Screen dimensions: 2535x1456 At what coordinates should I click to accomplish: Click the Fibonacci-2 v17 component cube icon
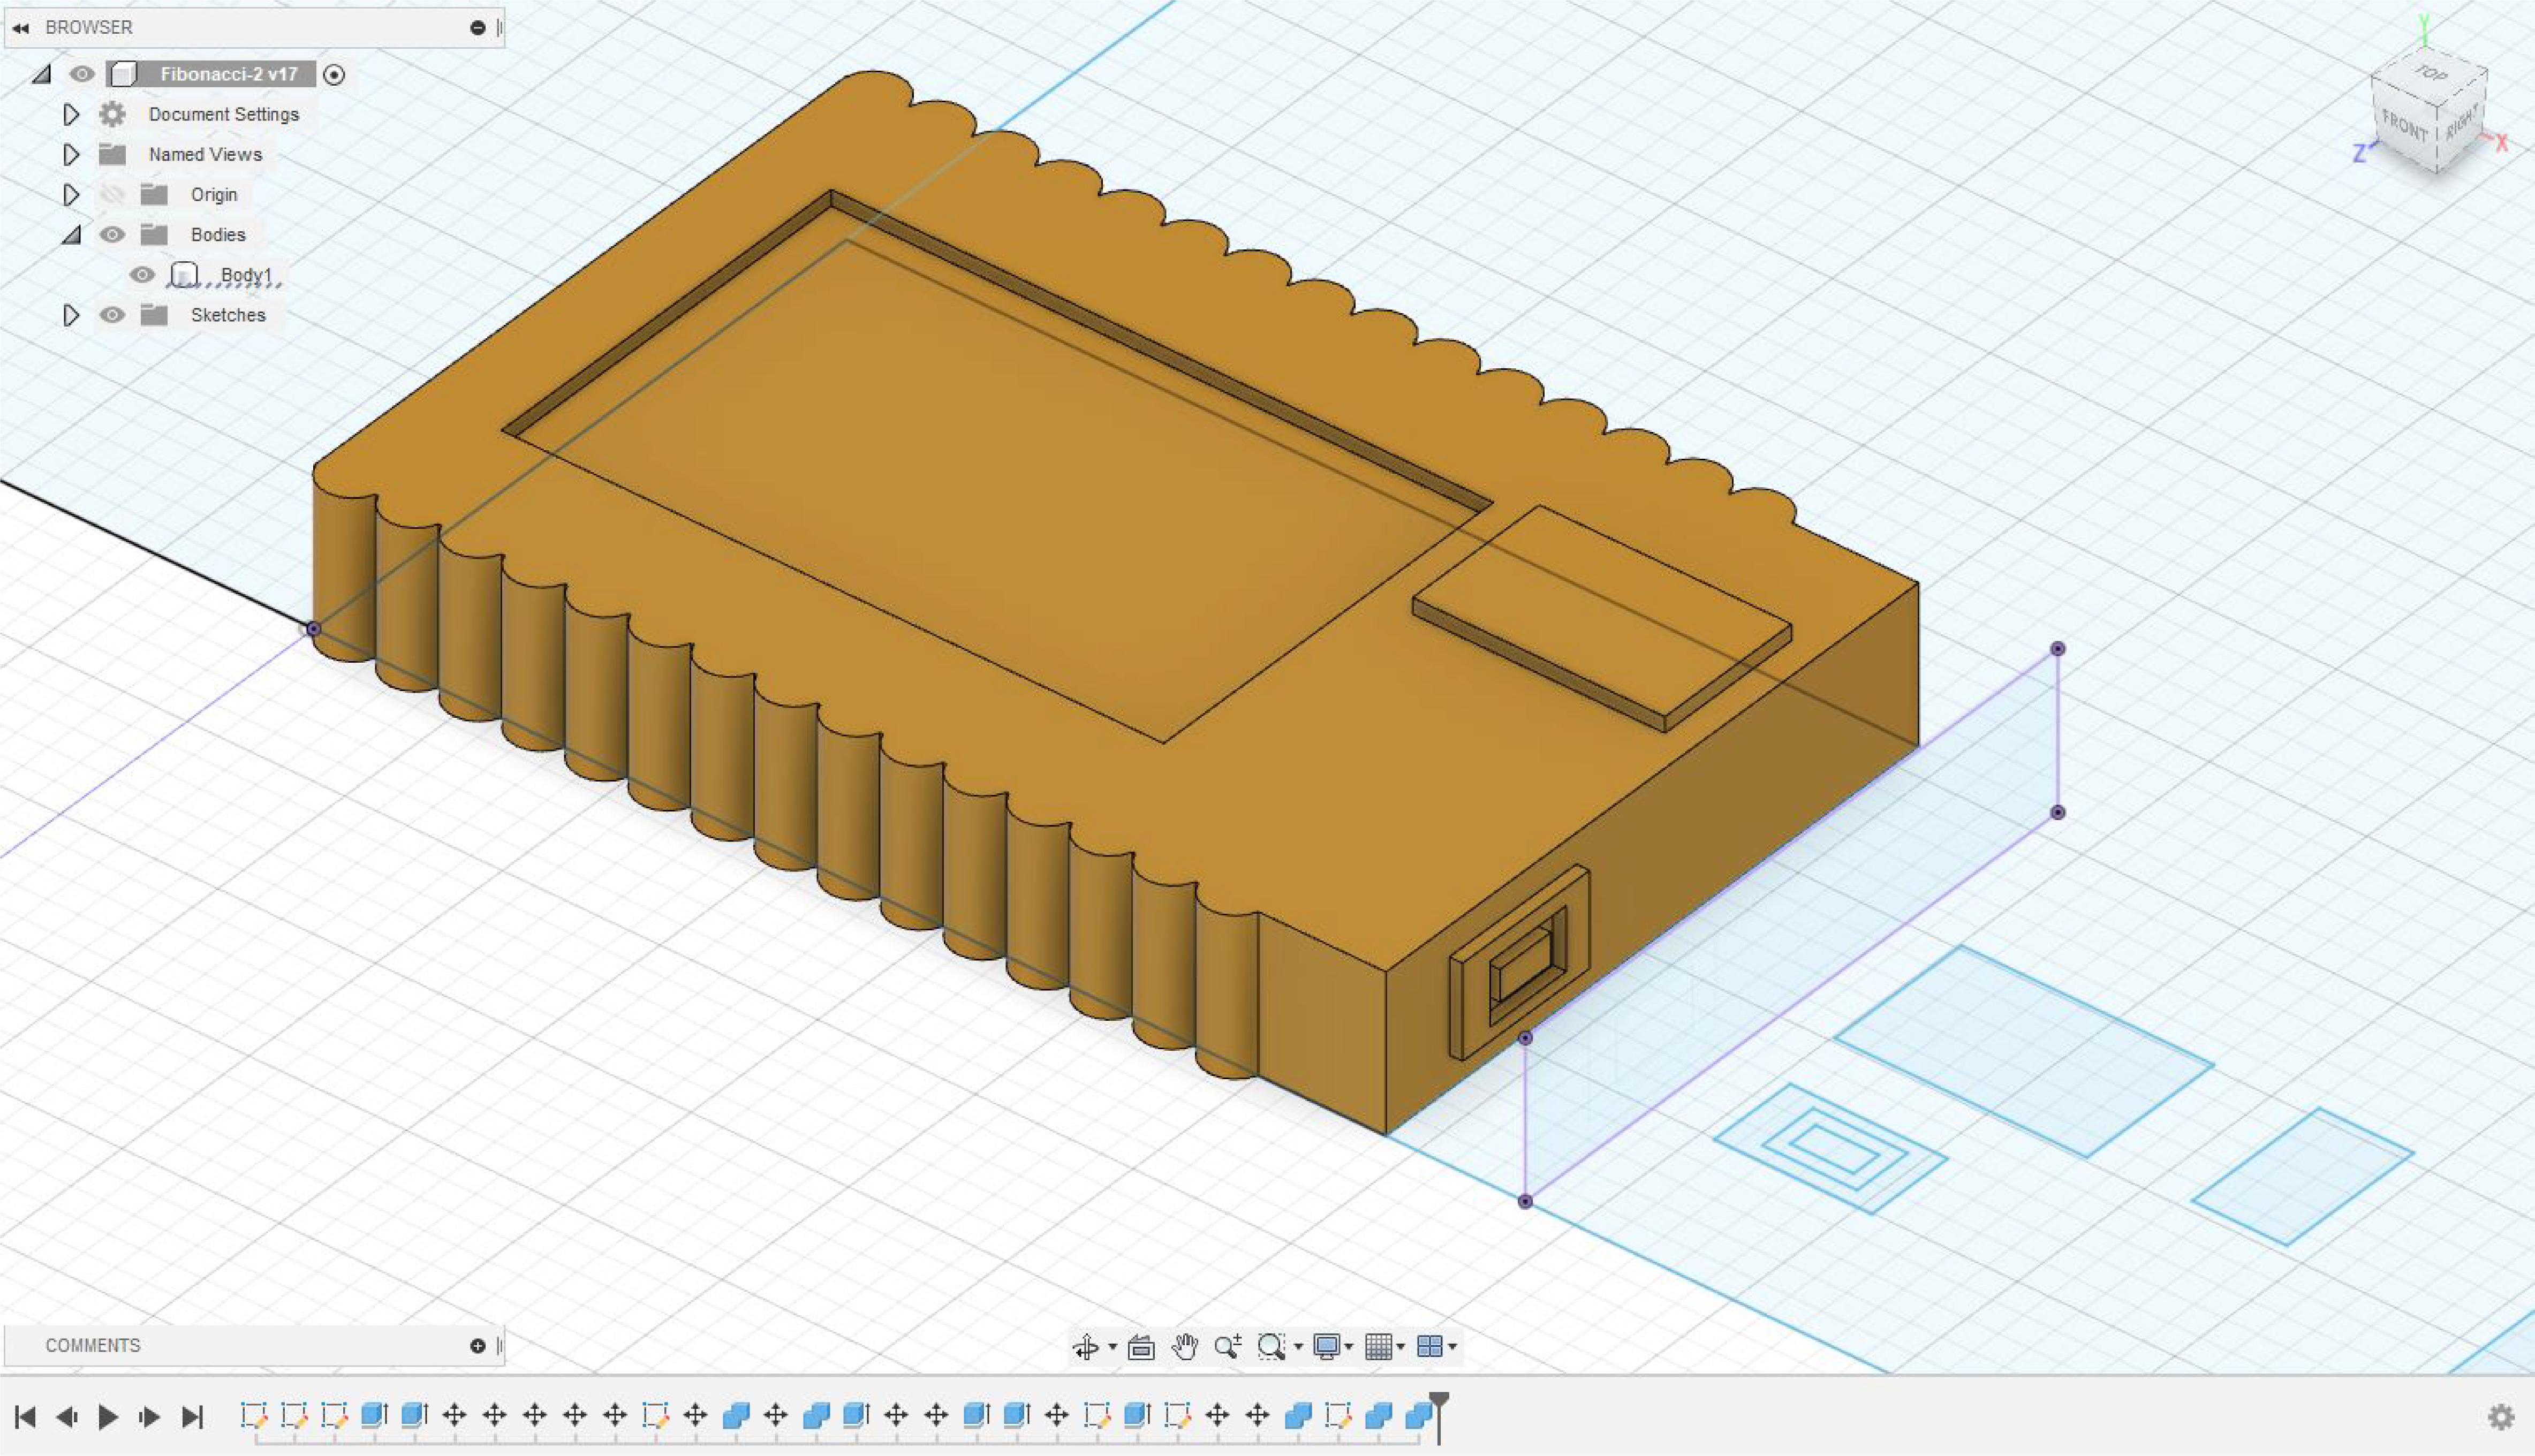124,74
